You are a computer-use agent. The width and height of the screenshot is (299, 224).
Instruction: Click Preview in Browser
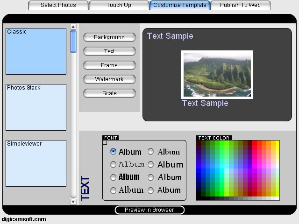149,210
